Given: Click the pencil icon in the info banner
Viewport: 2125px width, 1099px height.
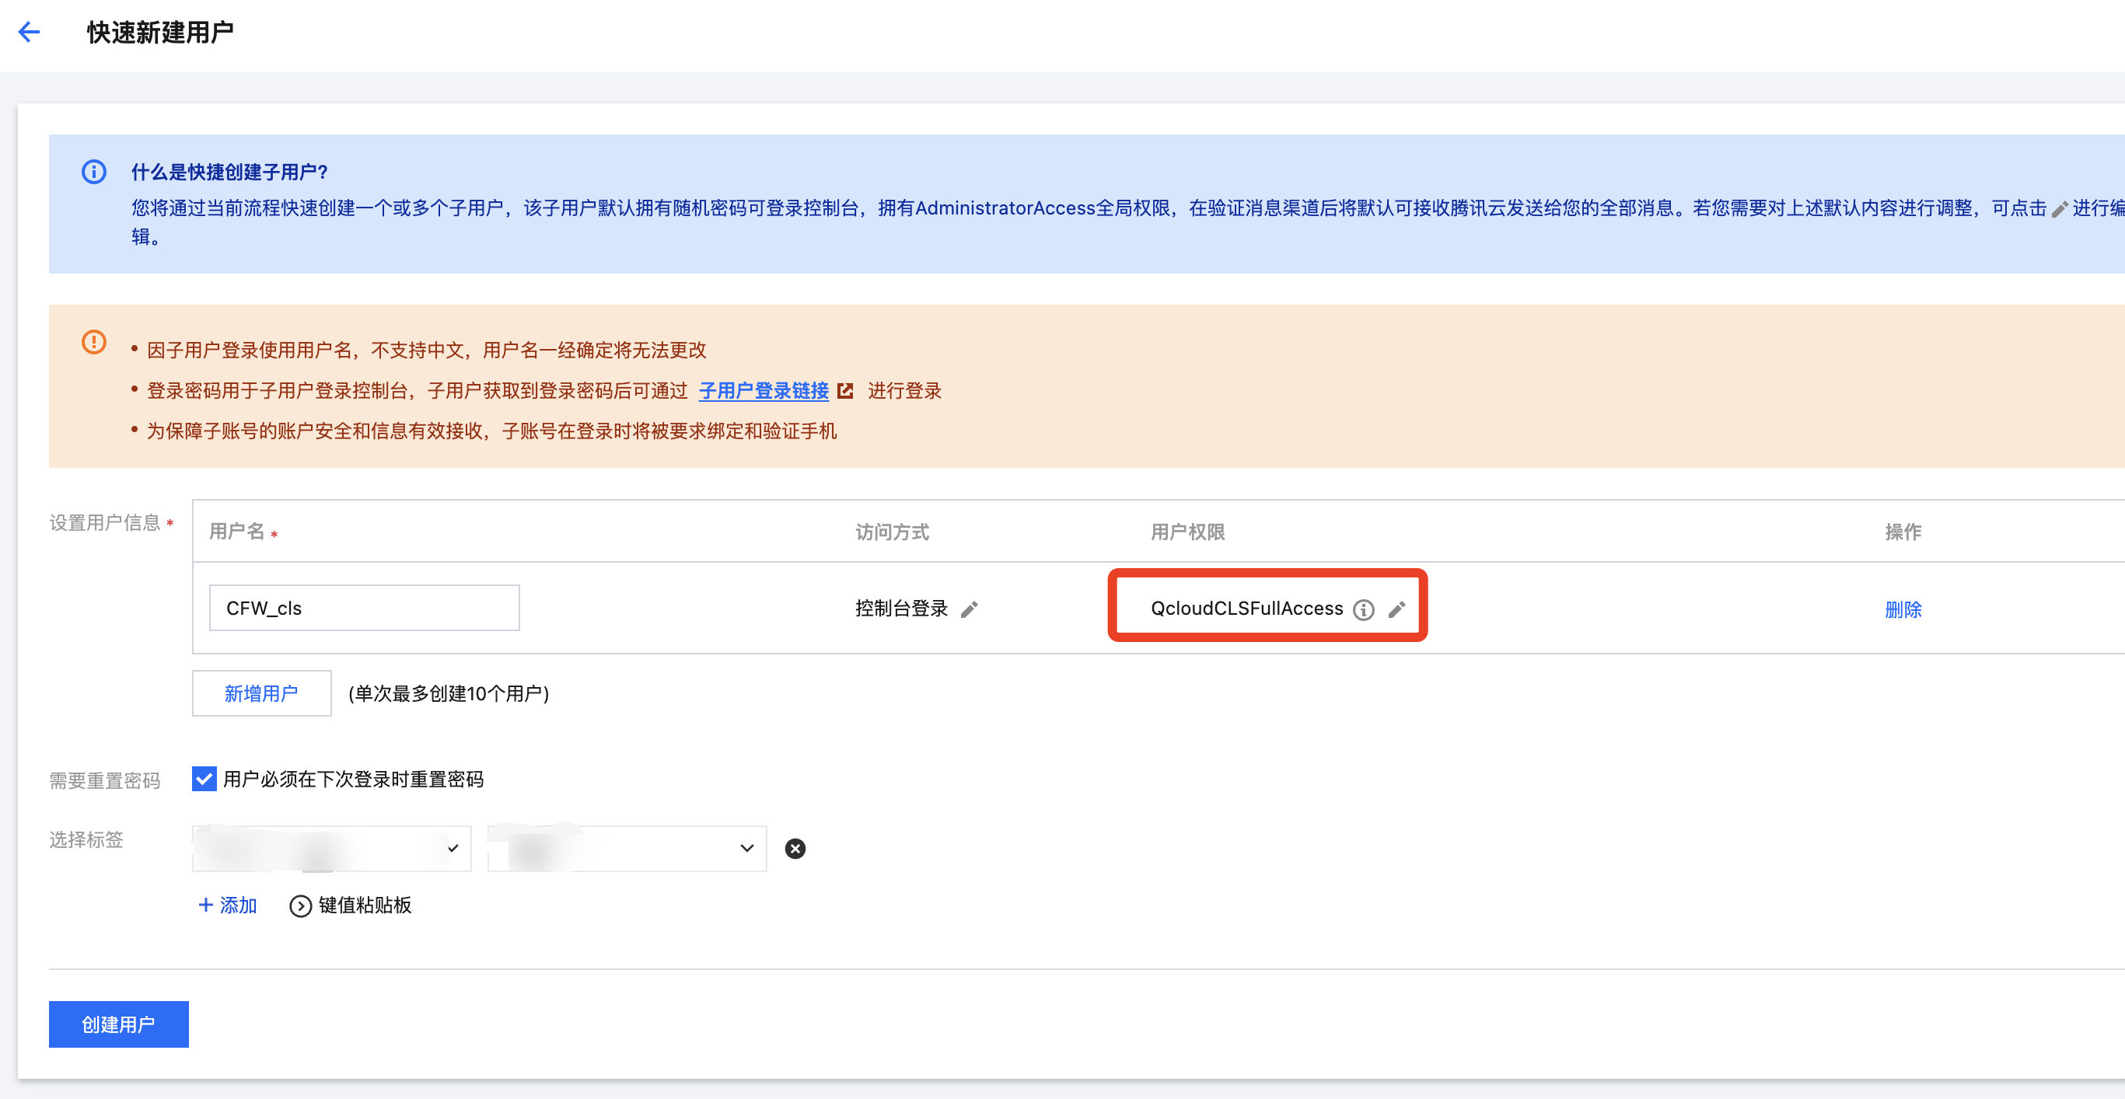Looking at the screenshot, I should coord(2058,209).
